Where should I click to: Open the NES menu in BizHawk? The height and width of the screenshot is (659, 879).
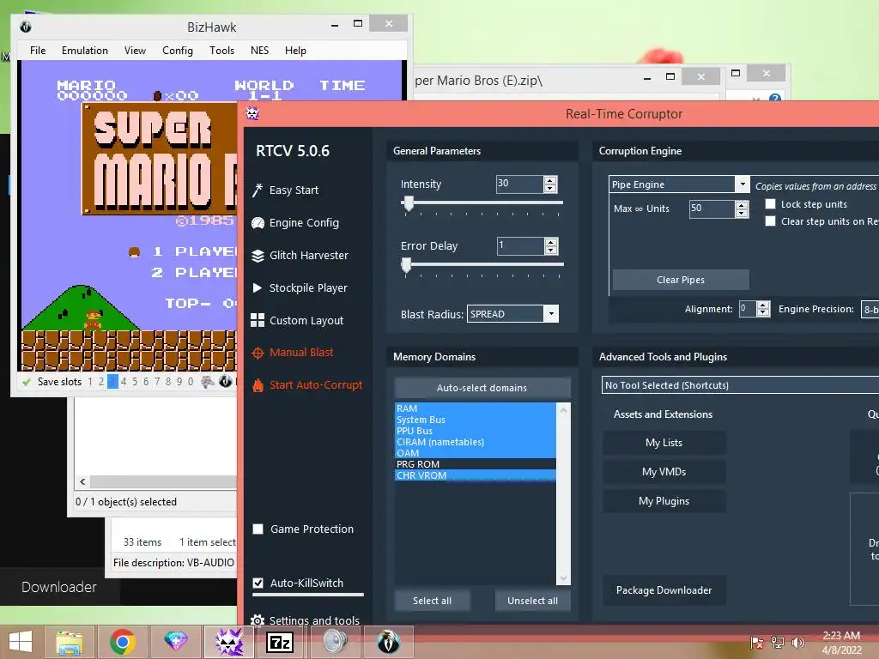click(x=259, y=51)
